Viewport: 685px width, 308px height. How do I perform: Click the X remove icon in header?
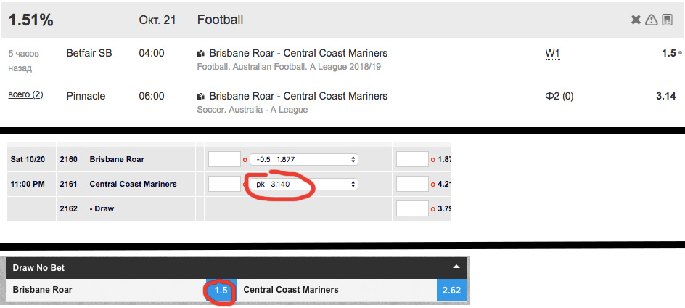click(x=636, y=20)
